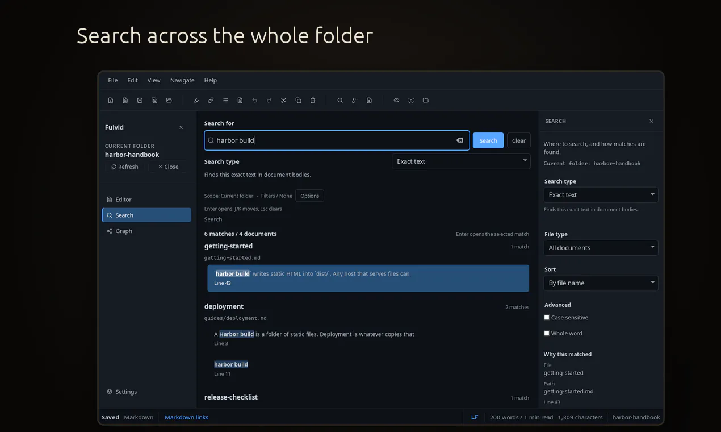
Task: Open the File type All documents dropdown
Action: tap(601, 248)
